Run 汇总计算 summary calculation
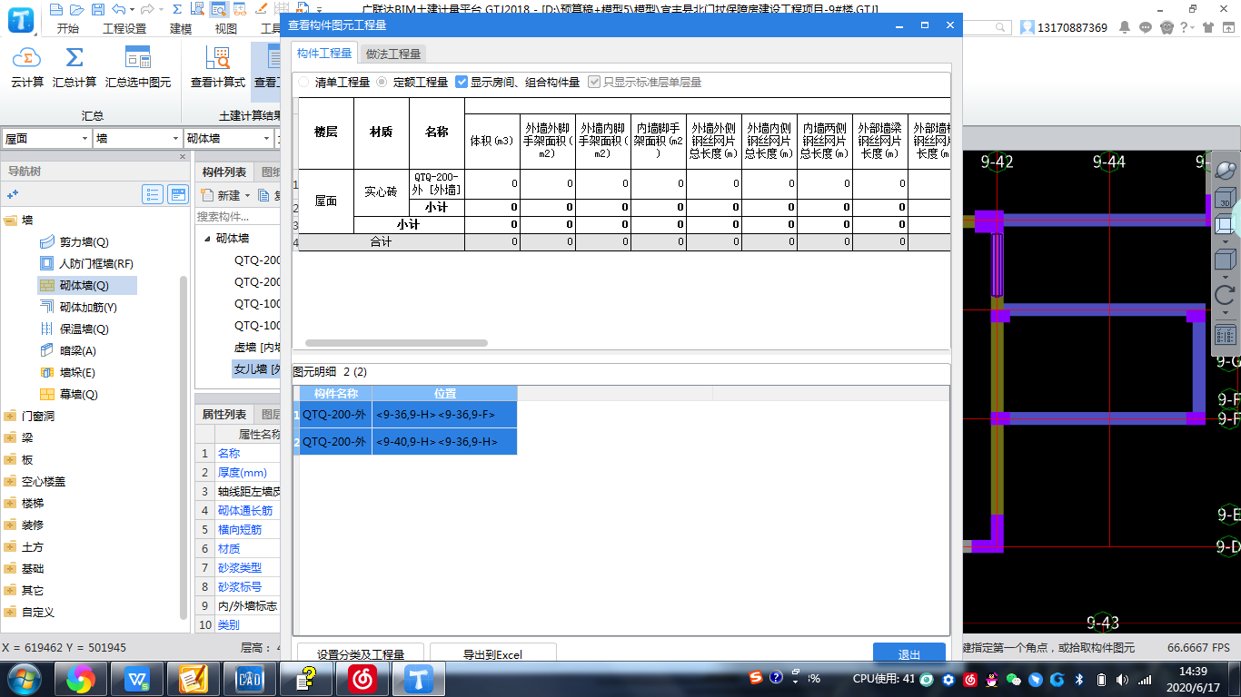Image resolution: width=1241 pixels, height=697 pixels. pos(74,69)
